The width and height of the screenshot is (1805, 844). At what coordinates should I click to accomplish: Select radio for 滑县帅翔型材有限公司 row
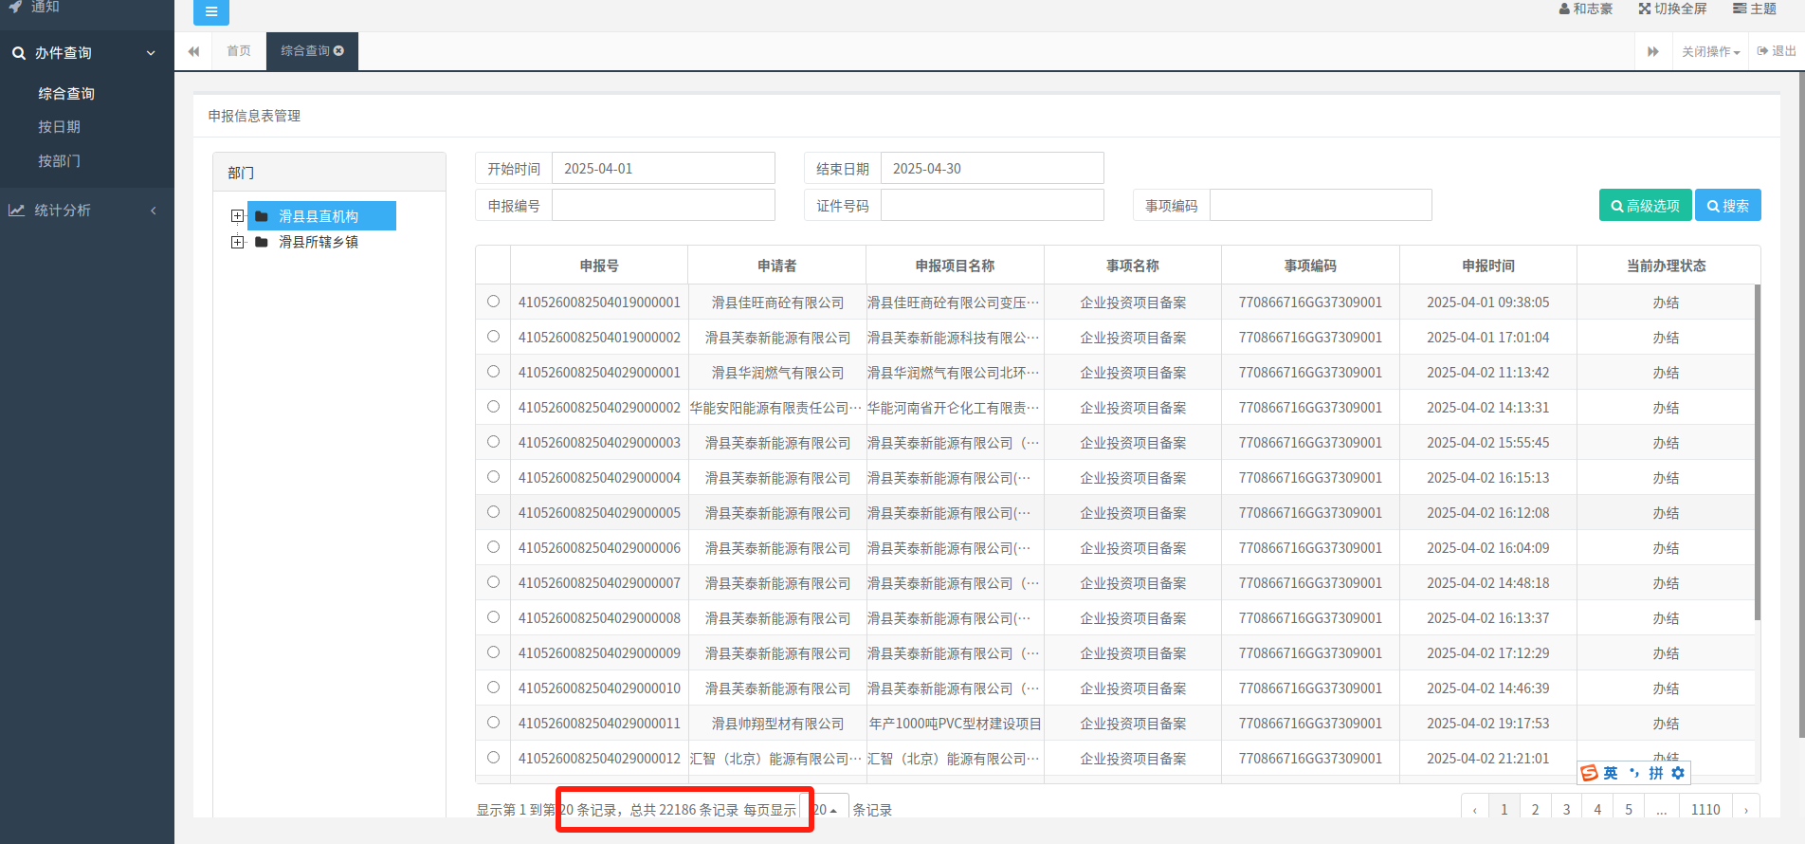coord(493,723)
